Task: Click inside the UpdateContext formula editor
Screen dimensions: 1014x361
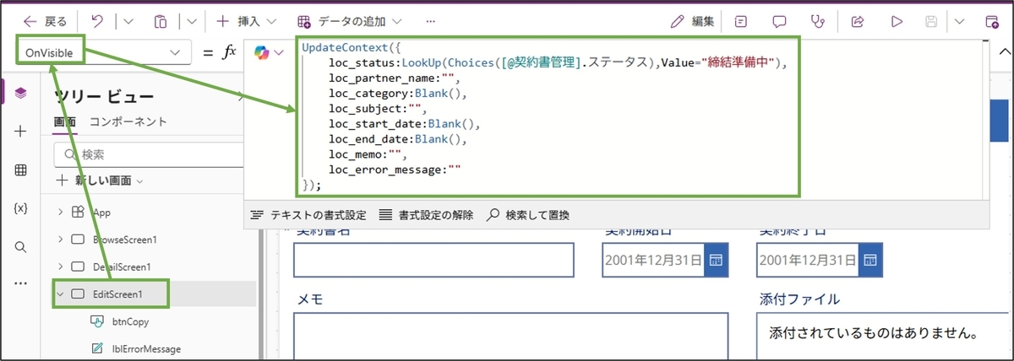Action: tap(547, 116)
